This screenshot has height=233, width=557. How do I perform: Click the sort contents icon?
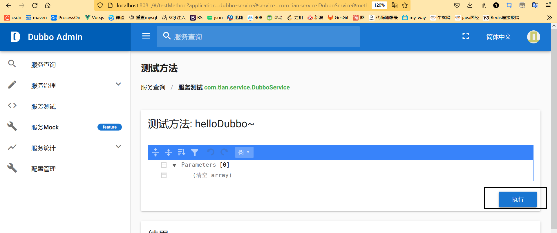pos(182,152)
